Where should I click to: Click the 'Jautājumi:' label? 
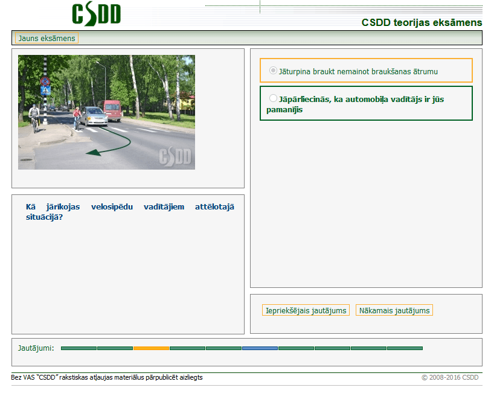coord(36,348)
